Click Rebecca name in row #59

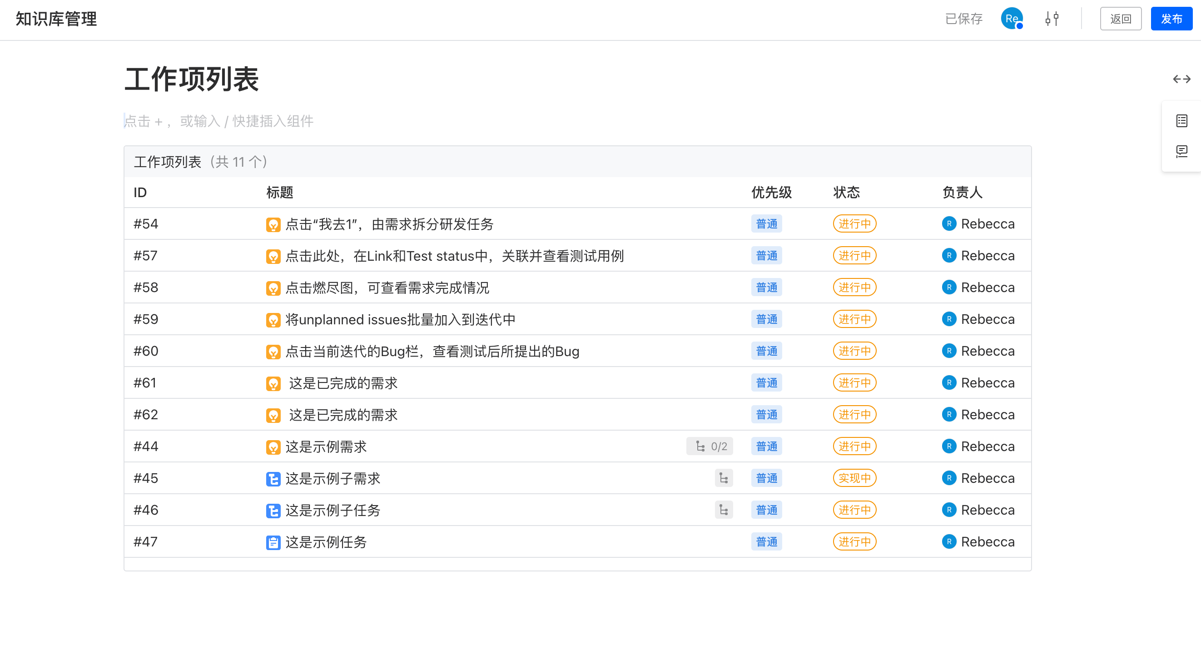tap(988, 319)
